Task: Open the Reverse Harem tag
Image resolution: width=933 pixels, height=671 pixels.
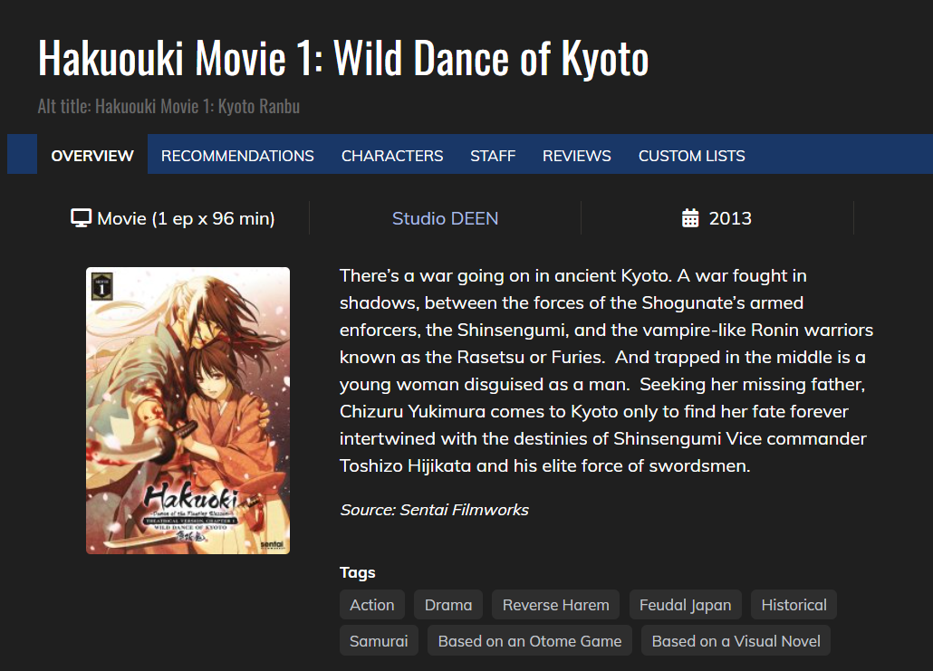Action: [x=556, y=605]
